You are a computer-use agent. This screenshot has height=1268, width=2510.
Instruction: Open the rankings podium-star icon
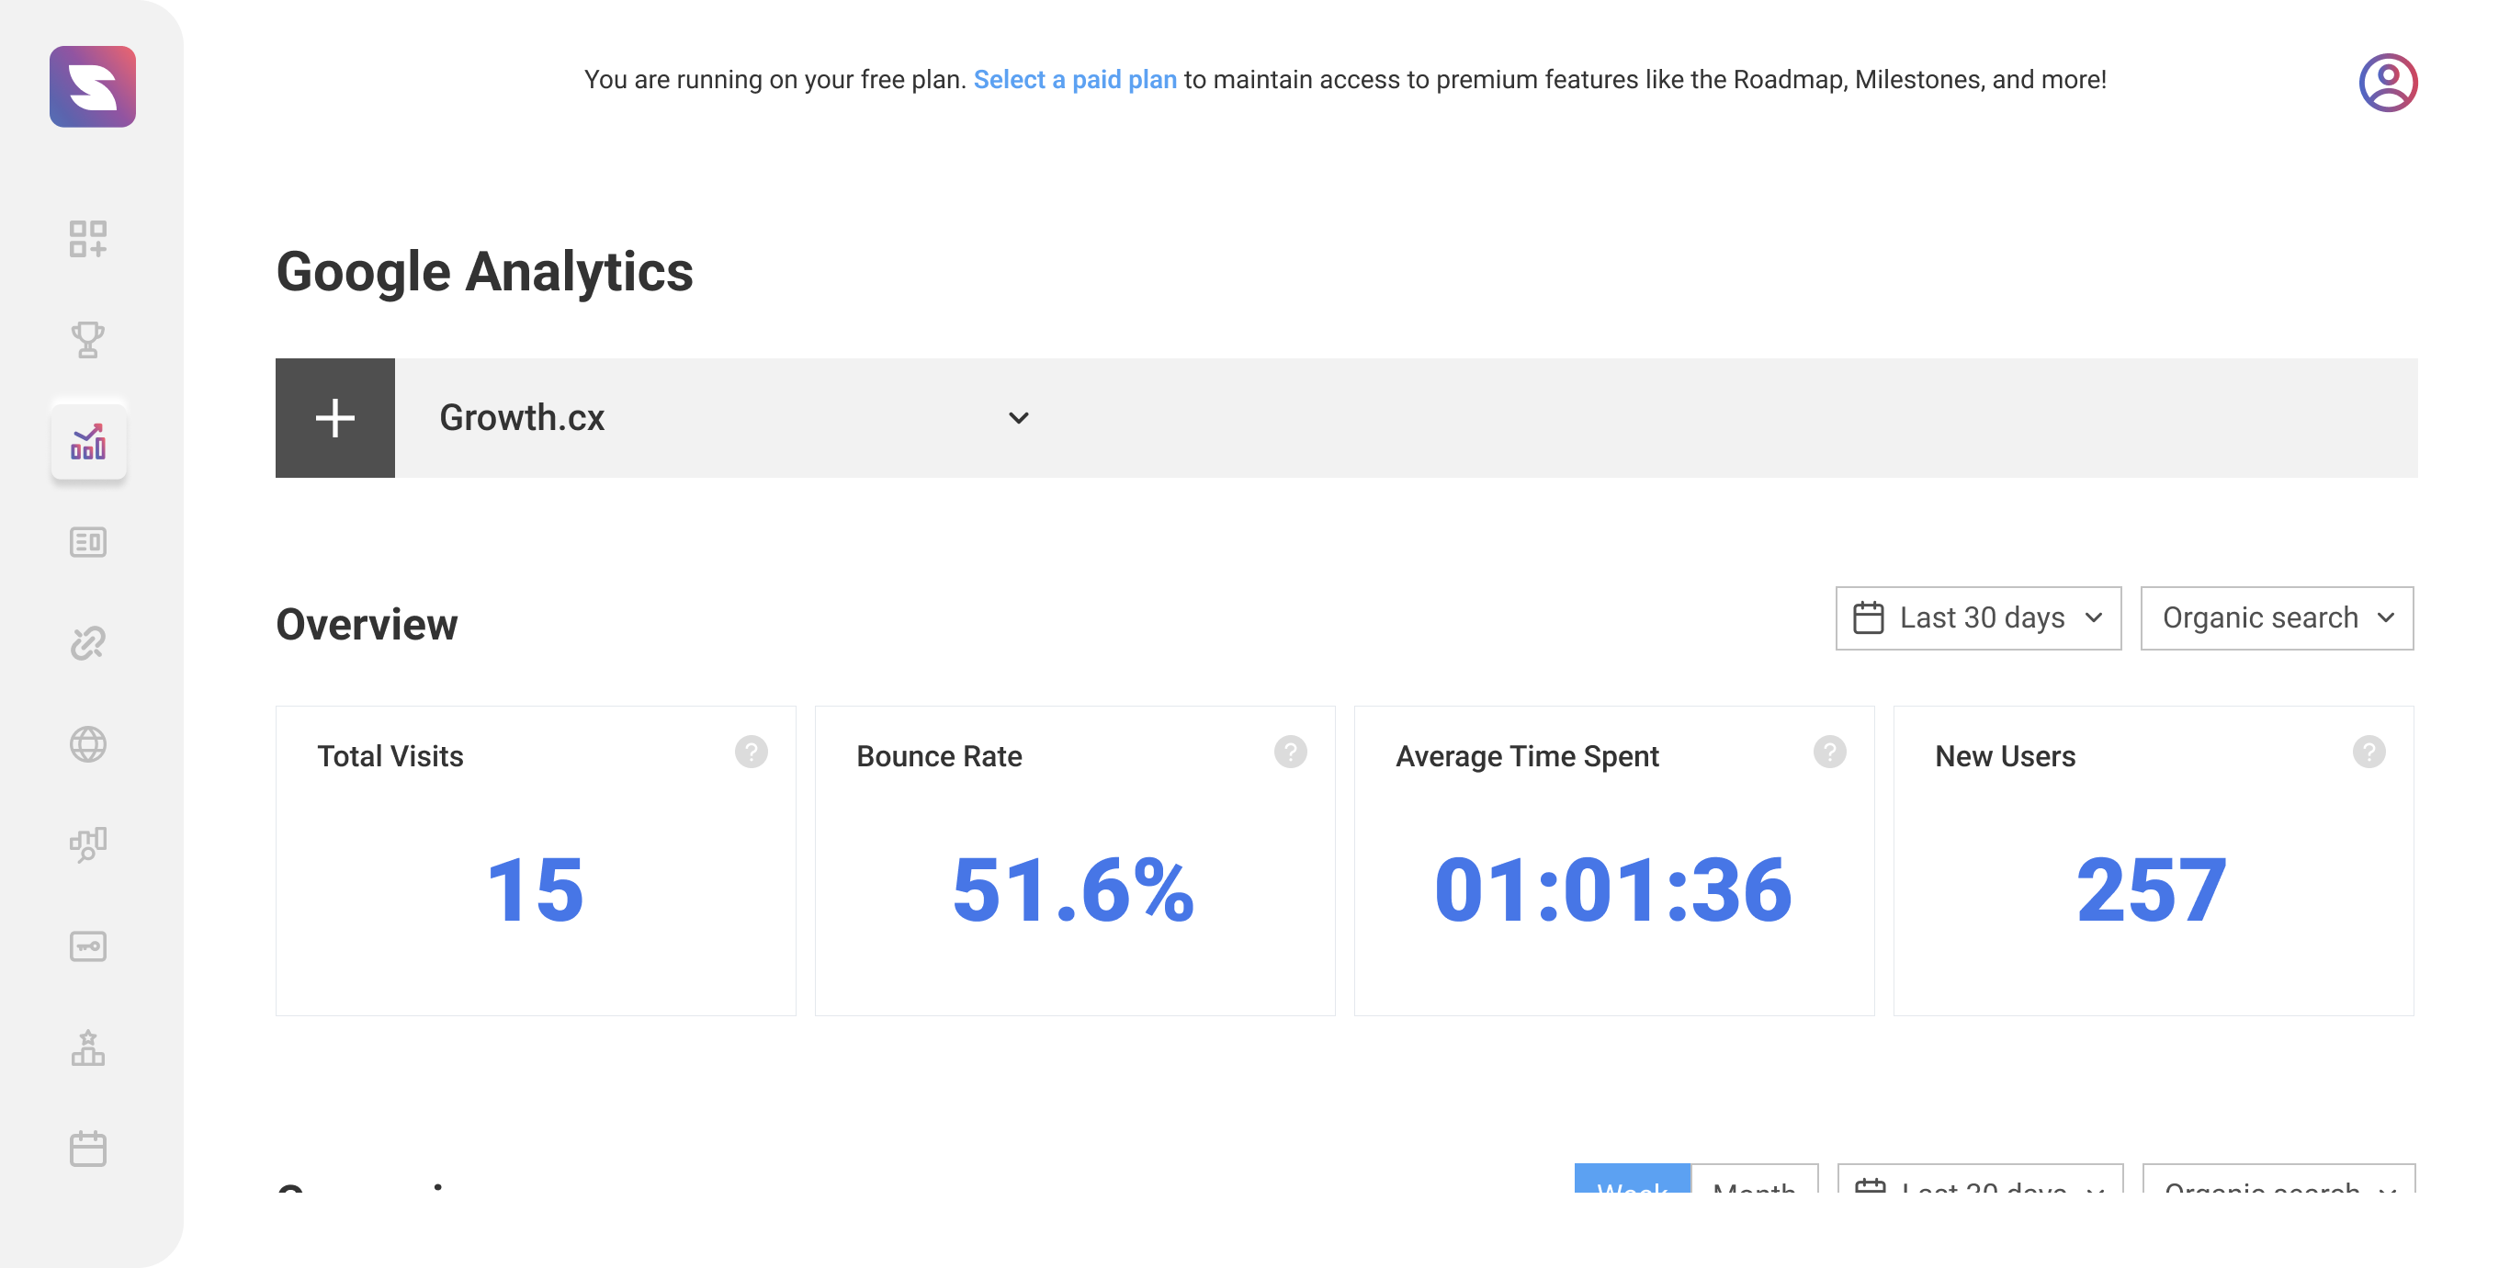pos(87,1047)
